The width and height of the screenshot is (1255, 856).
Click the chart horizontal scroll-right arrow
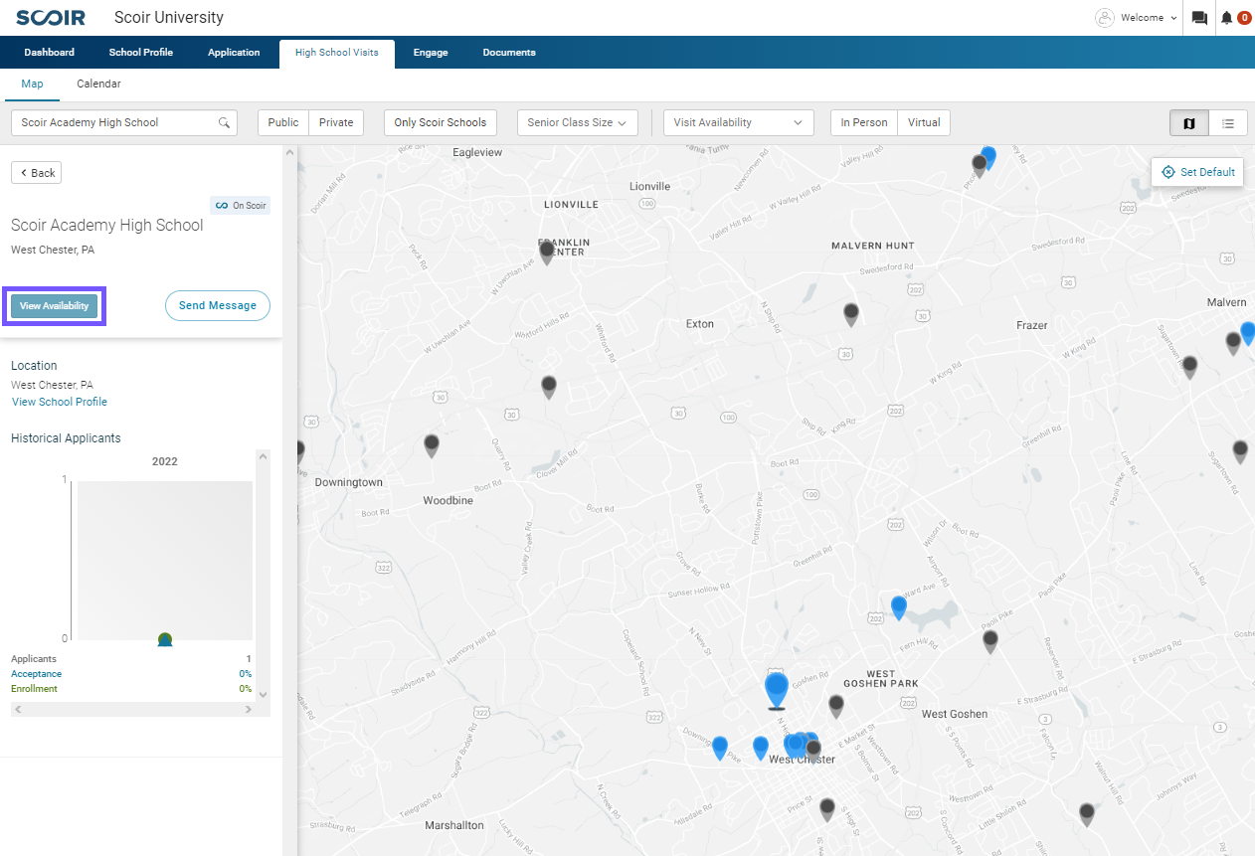pos(250,710)
